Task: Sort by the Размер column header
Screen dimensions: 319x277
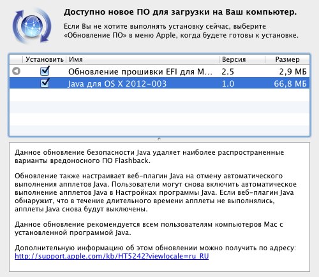Action: point(287,59)
